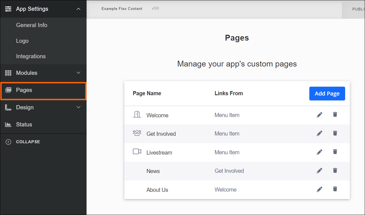Collapse the App Settings section

[x=78, y=9]
